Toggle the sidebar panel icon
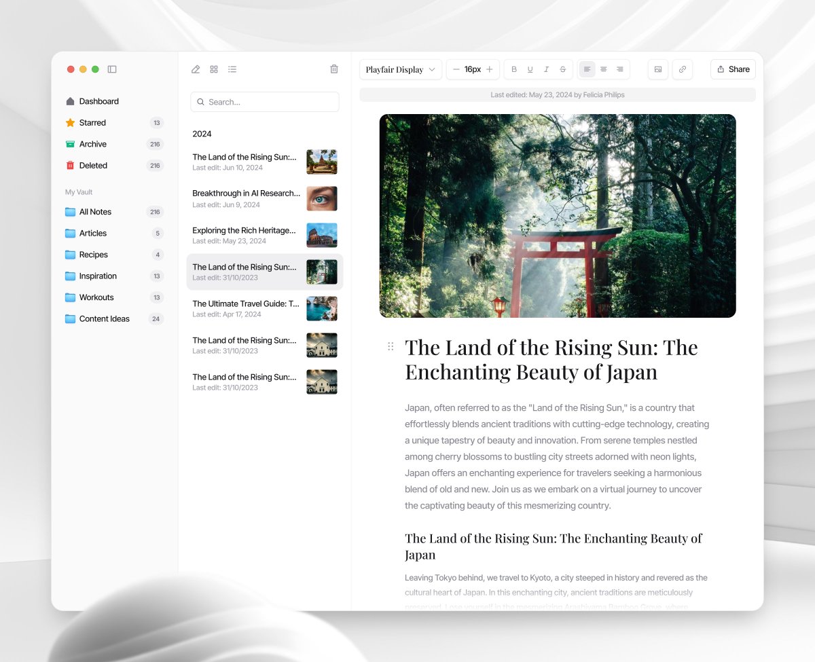The width and height of the screenshot is (815, 662). coord(112,69)
